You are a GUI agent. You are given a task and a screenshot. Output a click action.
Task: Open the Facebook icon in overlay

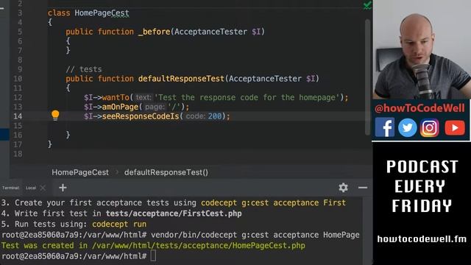(x=384, y=127)
